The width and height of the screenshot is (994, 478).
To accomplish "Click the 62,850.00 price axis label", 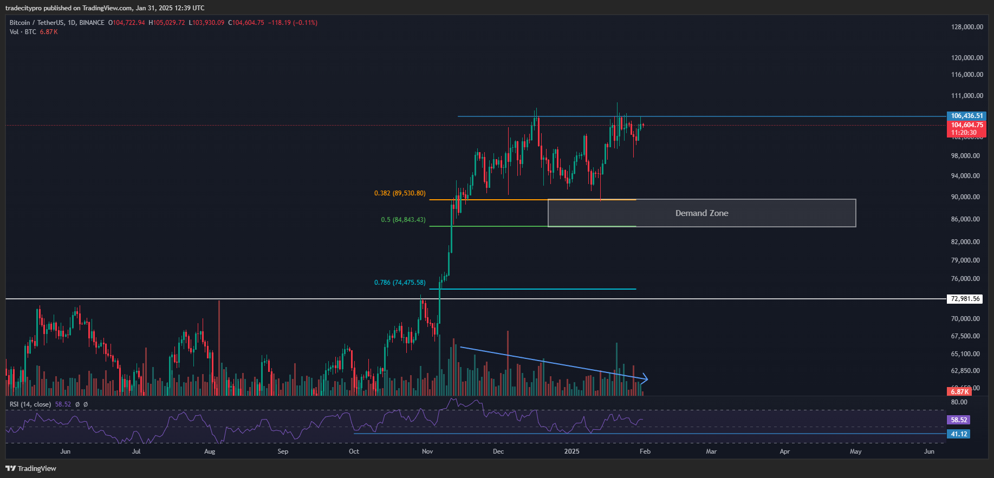I will pos(965,371).
